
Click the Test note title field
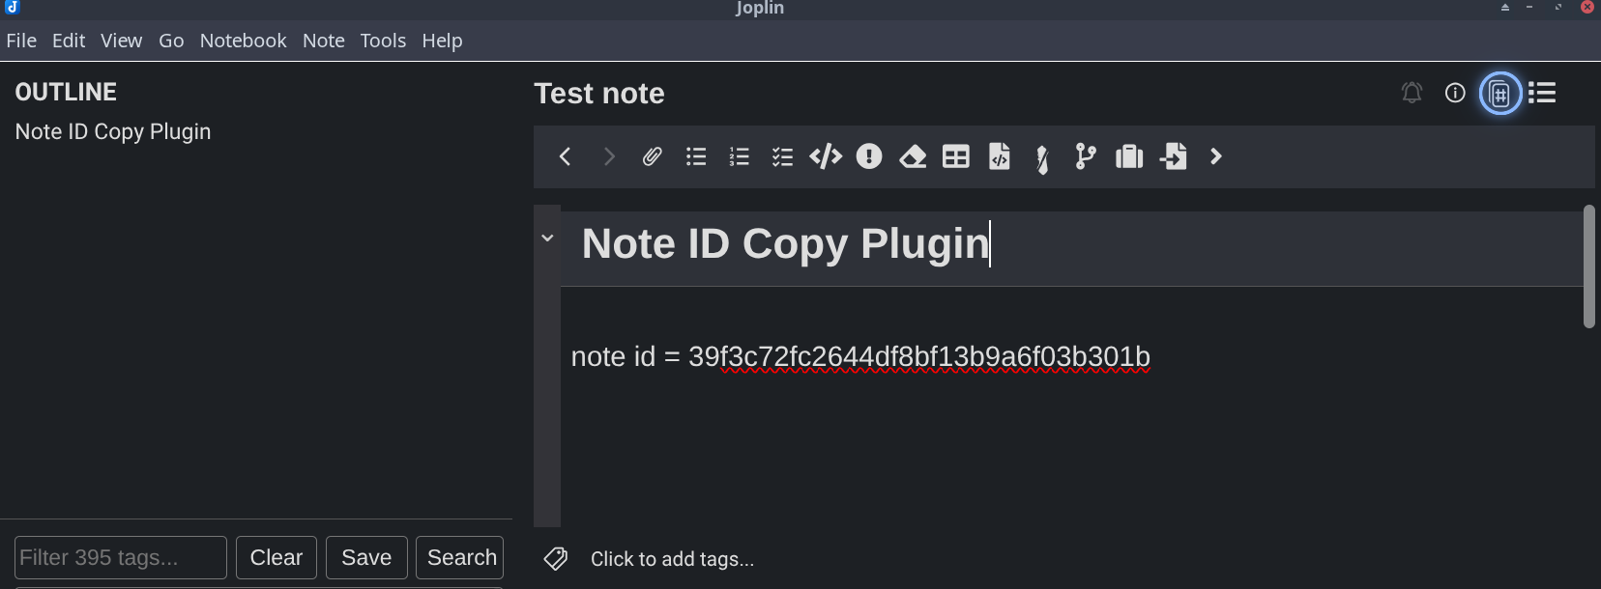click(x=599, y=94)
